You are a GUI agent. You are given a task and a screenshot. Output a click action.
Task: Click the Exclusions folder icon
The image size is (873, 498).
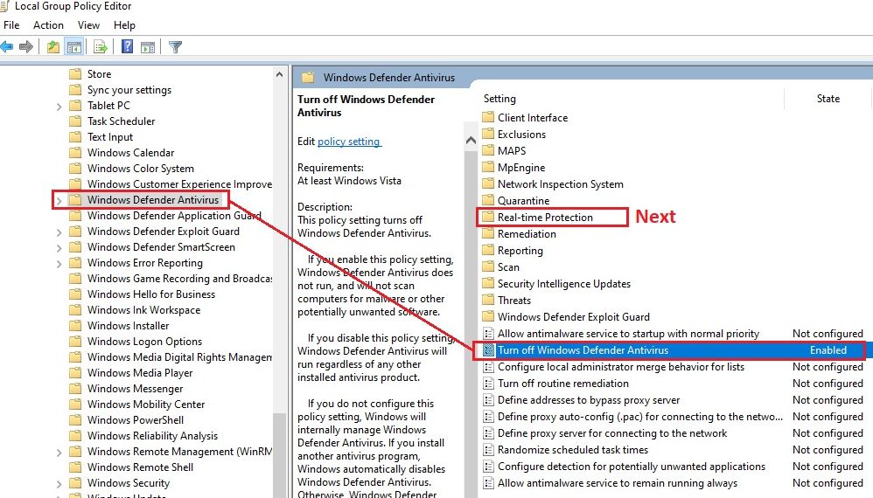point(488,134)
